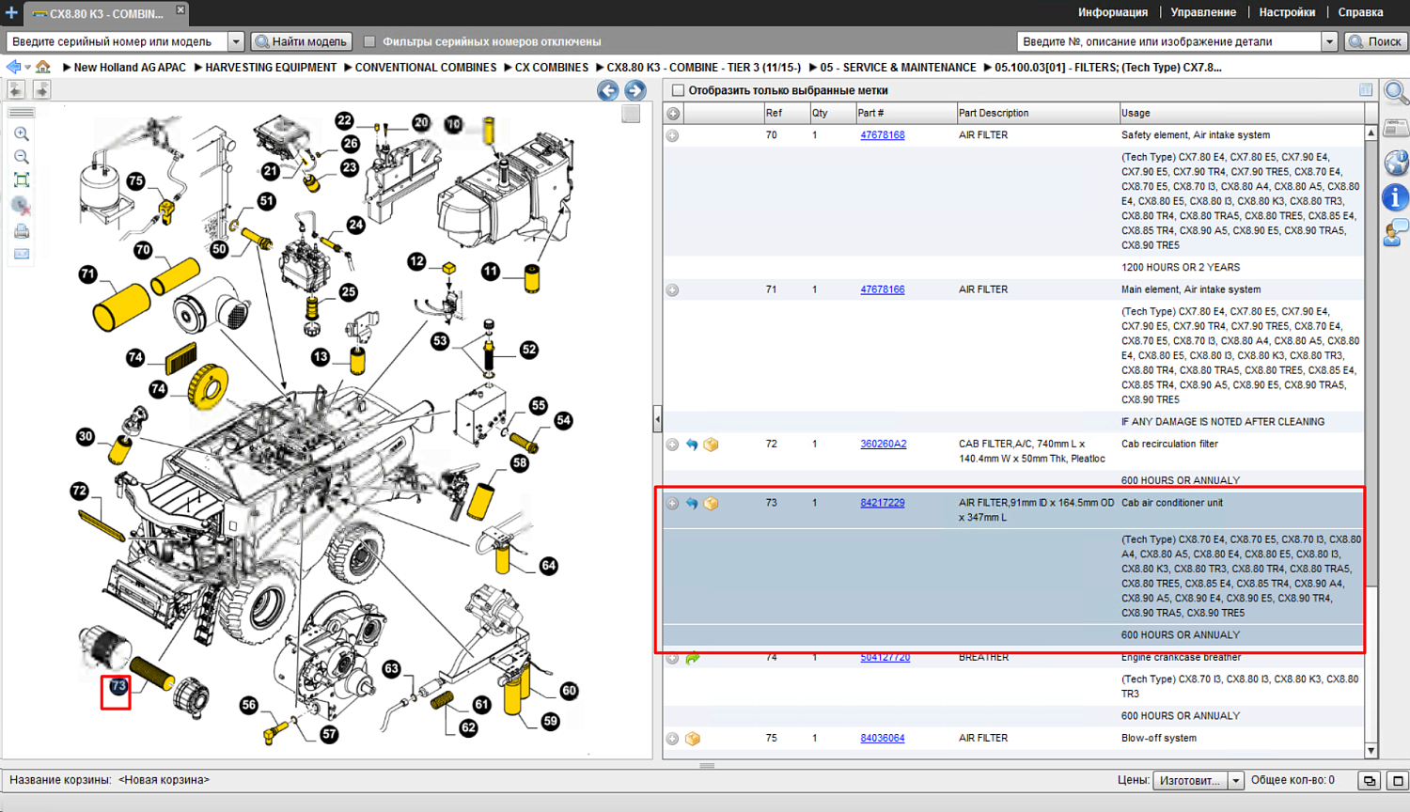The width and height of the screenshot is (1410, 812).
Task: Close the 'CX8.80 K3 - COMBIN...' tab
Action: [180, 9]
